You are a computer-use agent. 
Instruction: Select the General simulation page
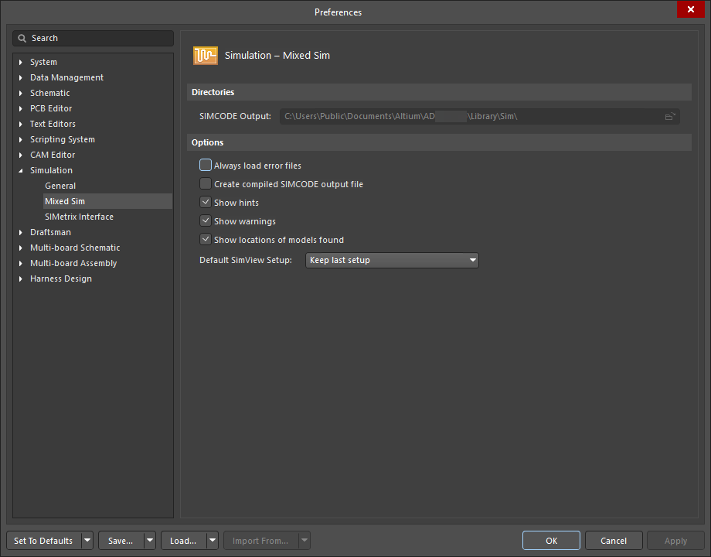click(x=60, y=186)
